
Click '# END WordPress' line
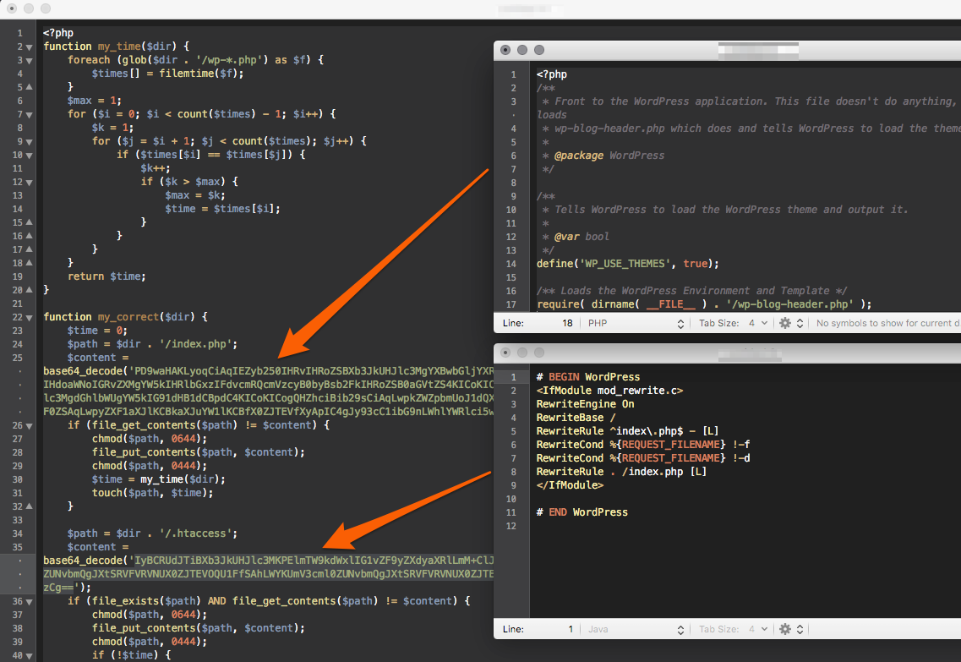pos(582,512)
